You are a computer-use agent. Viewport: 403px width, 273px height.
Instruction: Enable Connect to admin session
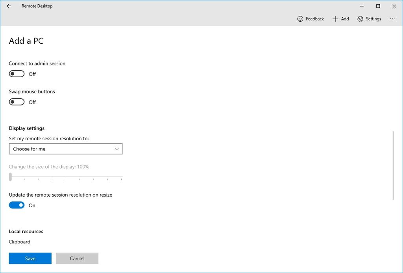point(16,74)
